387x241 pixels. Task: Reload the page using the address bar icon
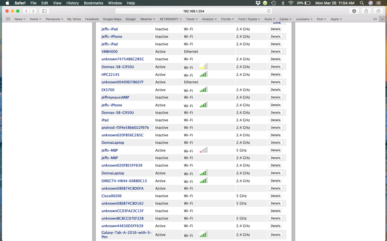coord(269,11)
